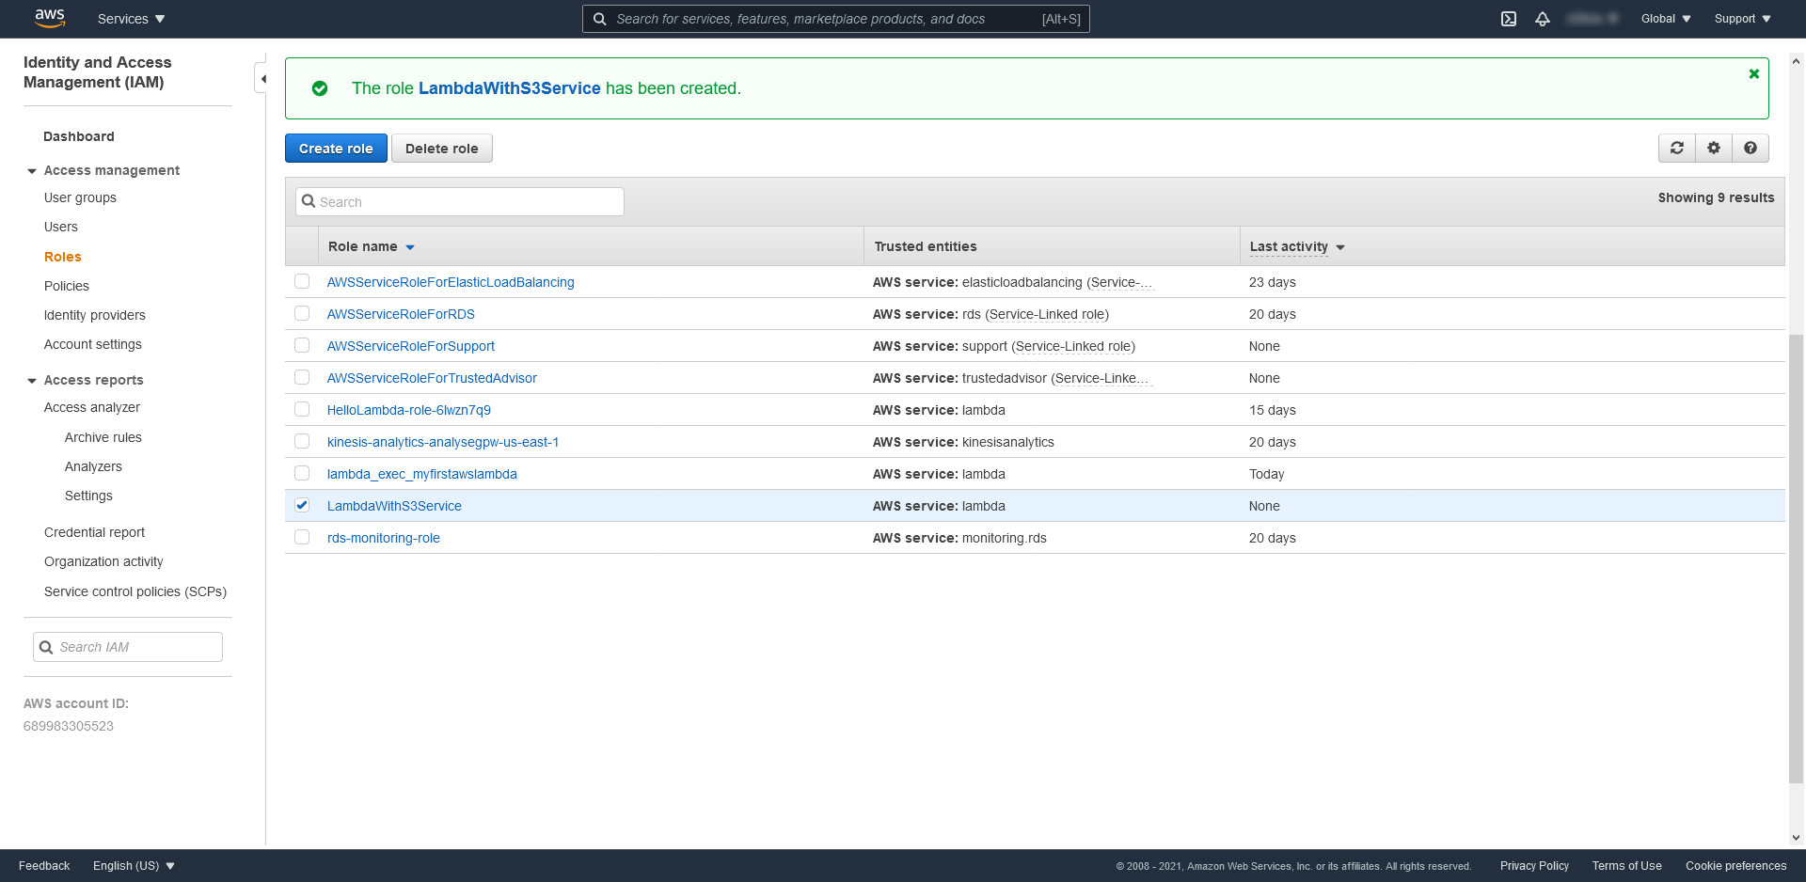The image size is (1806, 882).
Task: Open Organization activity page
Action: 103,561
